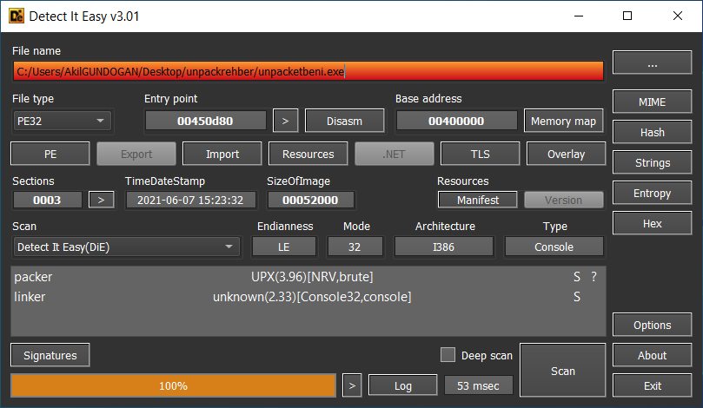Click the Endianness LE field
The height and width of the screenshot is (408, 703).
284,247
